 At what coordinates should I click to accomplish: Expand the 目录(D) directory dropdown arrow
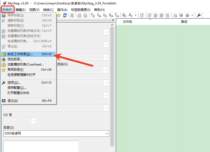(107, 134)
